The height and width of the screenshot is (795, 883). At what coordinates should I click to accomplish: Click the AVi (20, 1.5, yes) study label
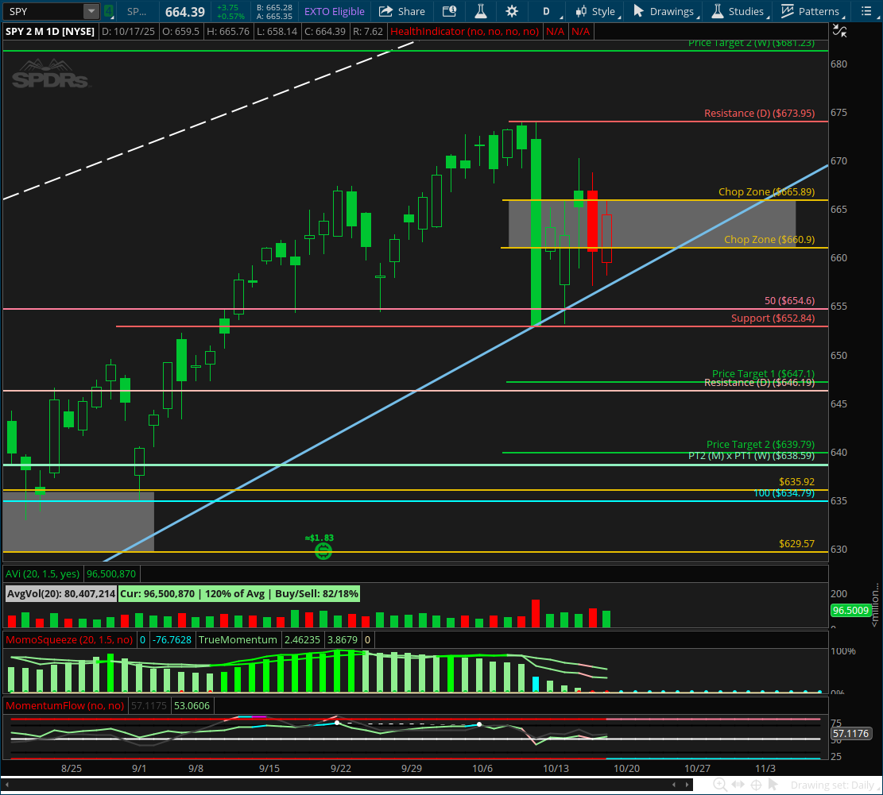point(43,574)
